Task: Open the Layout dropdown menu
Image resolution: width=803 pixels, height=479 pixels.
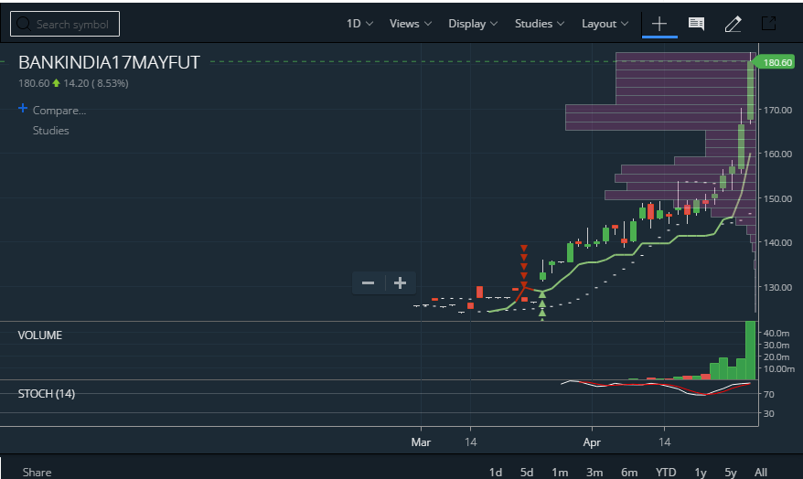Action: 605,24
